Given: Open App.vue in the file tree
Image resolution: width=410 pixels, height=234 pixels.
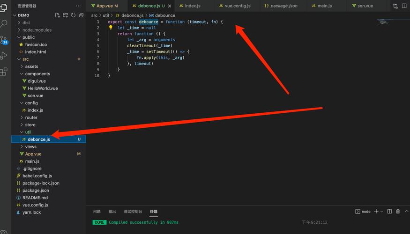Looking at the screenshot, I should [33, 154].
